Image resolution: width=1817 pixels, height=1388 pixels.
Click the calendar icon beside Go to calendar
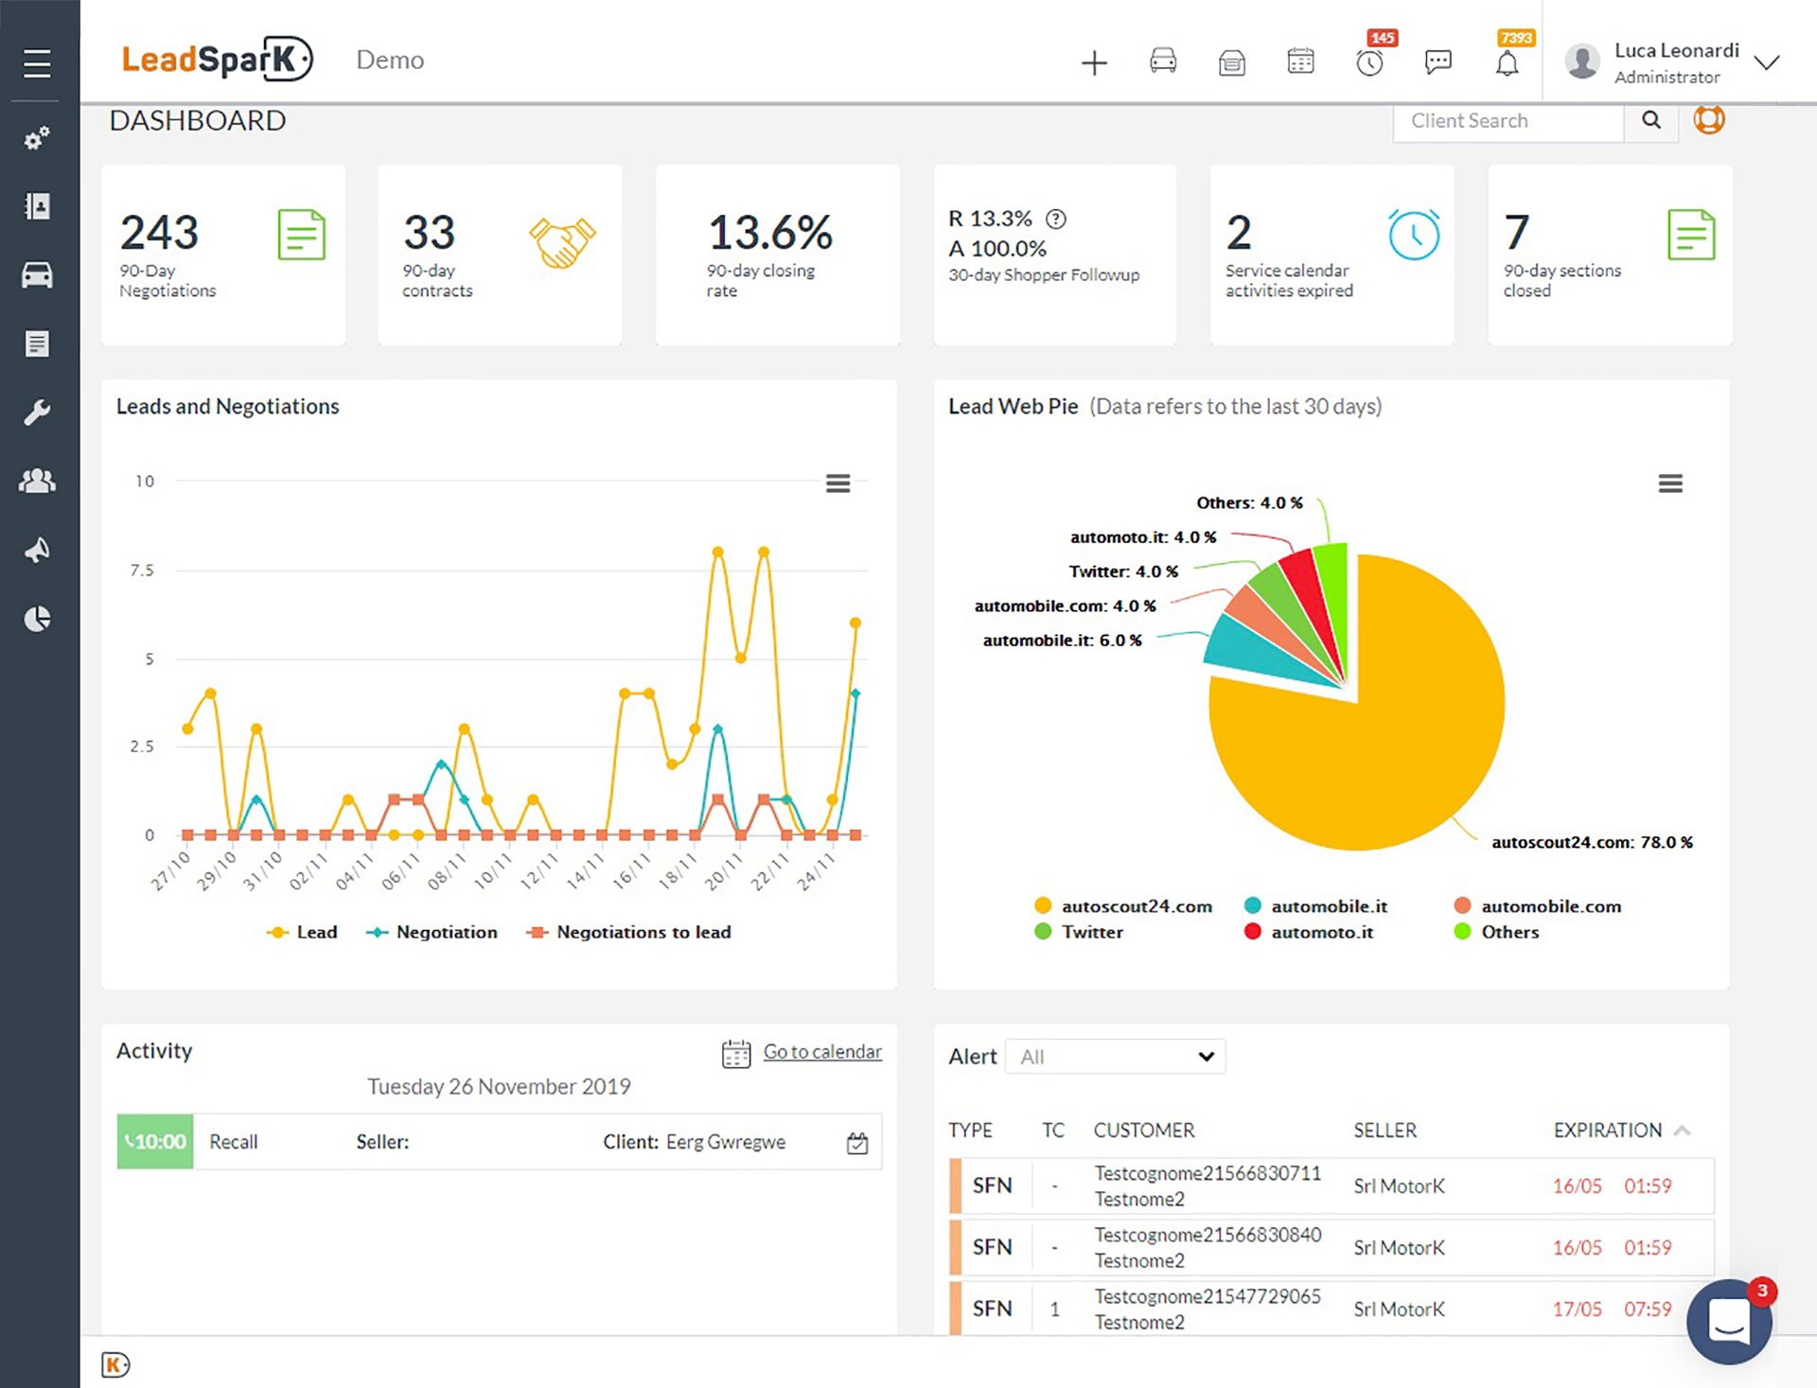coord(736,1053)
